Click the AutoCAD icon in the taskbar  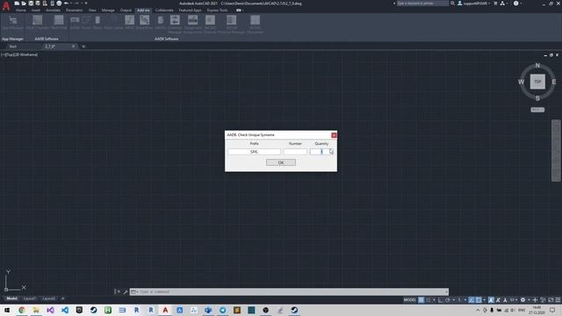(x=165, y=310)
